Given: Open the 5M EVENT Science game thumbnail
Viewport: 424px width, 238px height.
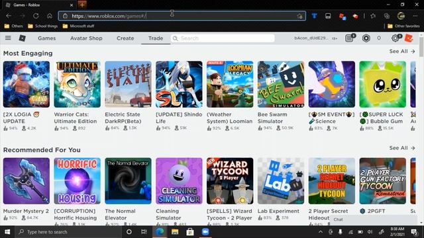Looking at the screenshot, I should pyautogui.click(x=332, y=84).
